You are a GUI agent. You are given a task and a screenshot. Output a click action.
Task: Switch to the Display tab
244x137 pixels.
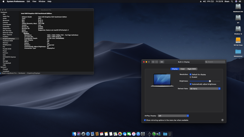tap(175, 69)
